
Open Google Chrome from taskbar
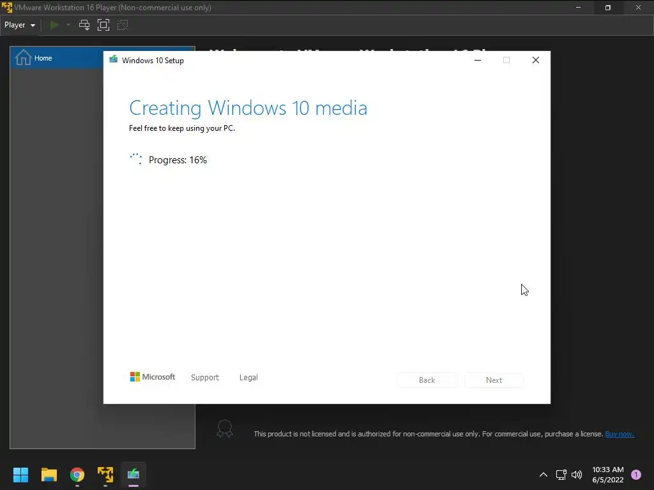click(77, 475)
